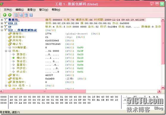Click the 重置位 flag indicator
The width and height of the screenshot is (166, 115).
pyautogui.click(x=13, y=65)
